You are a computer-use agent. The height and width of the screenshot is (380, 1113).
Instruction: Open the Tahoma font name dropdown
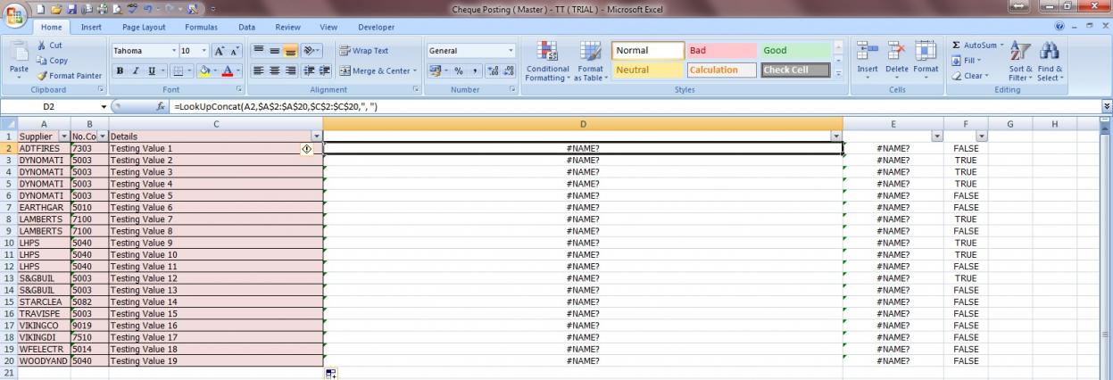click(171, 51)
